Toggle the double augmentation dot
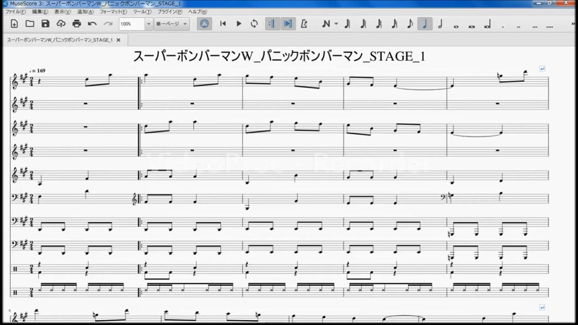 (x=518, y=26)
